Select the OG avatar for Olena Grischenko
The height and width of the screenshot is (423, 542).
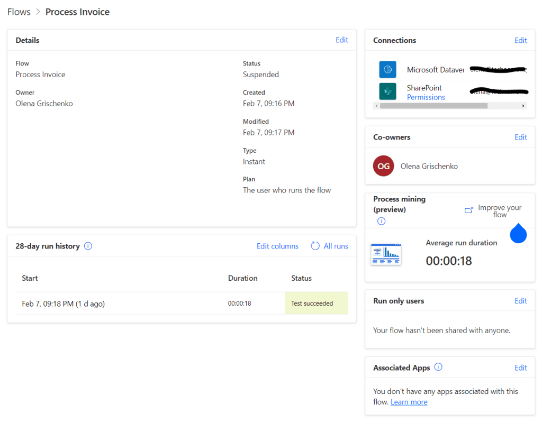pyautogui.click(x=383, y=165)
